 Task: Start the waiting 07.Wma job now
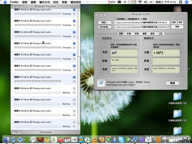(x=74, y=100)
